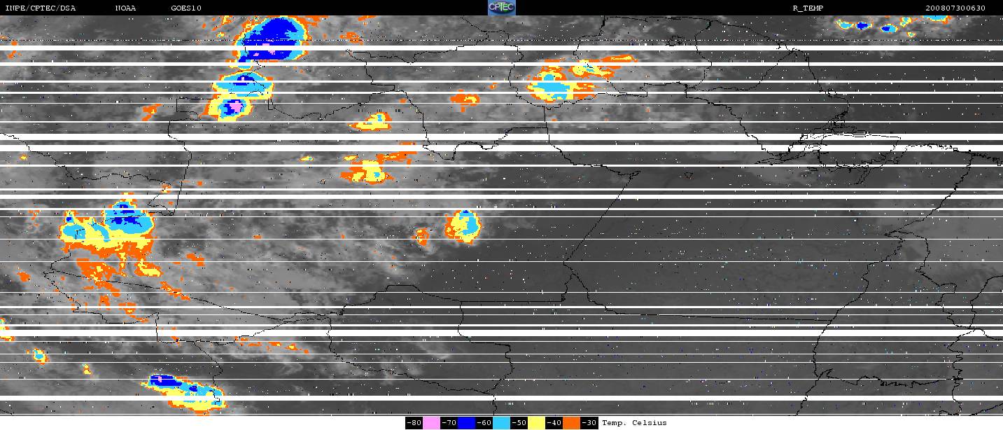Click the -70 legend label
Viewport: 1003px width, 430px height.
[x=449, y=423]
